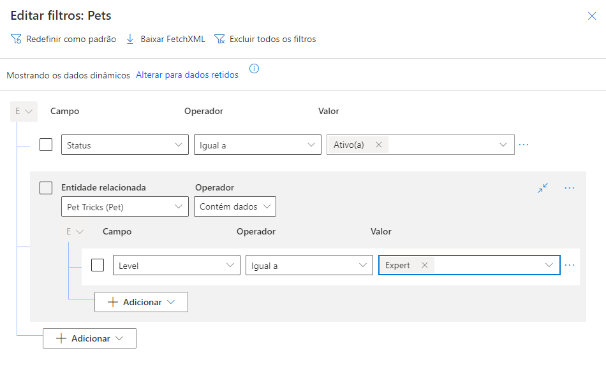Open more options for the Status row
606x367 pixels.
pos(524,145)
